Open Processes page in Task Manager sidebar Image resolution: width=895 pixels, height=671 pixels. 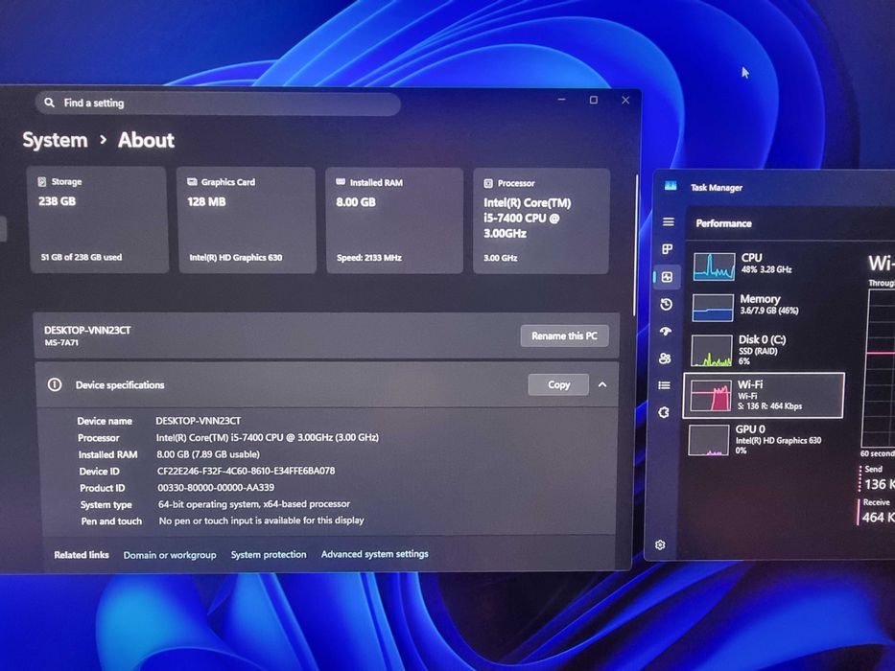pyautogui.click(x=667, y=249)
